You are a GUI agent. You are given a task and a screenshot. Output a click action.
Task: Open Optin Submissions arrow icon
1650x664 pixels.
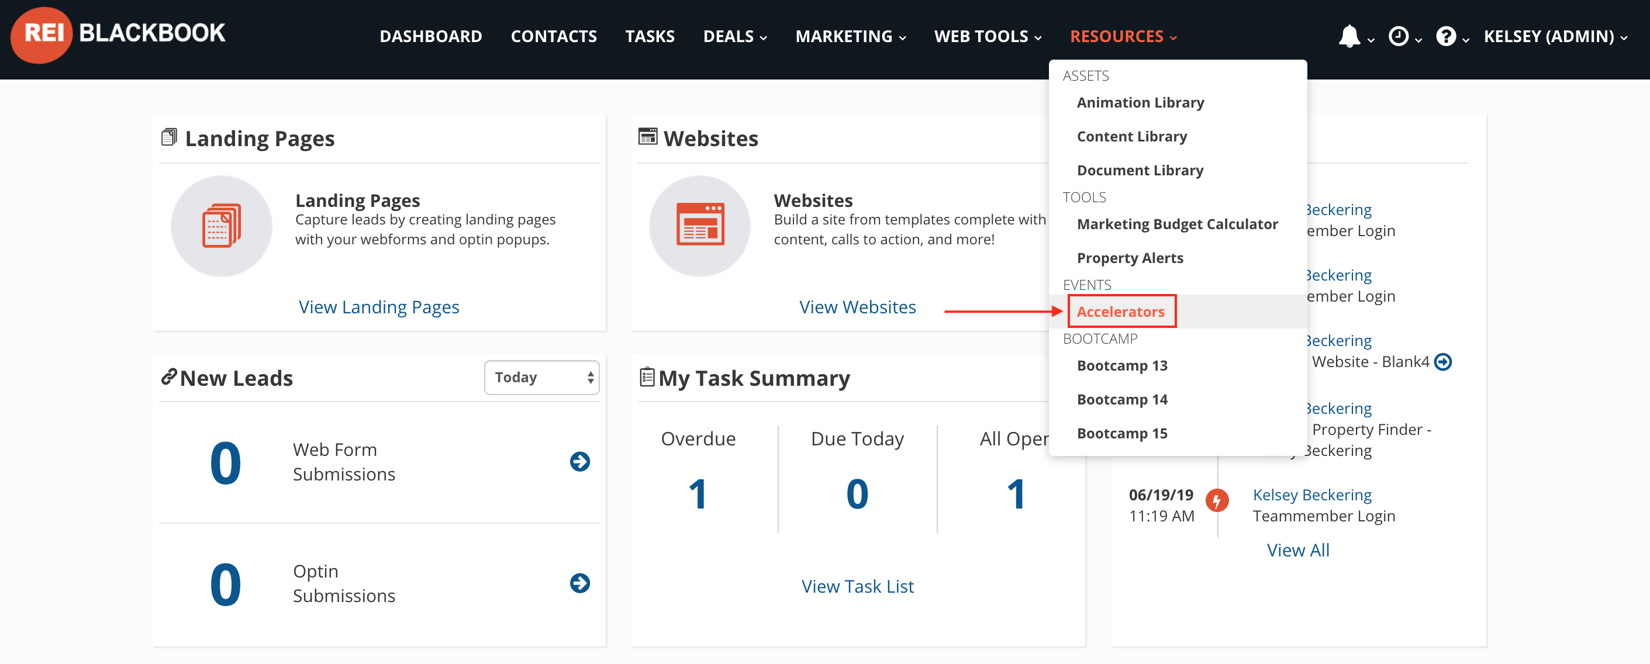click(x=579, y=583)
